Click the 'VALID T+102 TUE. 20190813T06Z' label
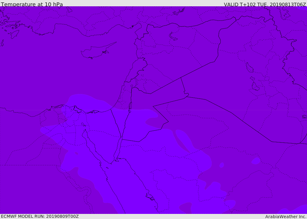Screen dimensions: 307x219 click(x=265, y=4)
